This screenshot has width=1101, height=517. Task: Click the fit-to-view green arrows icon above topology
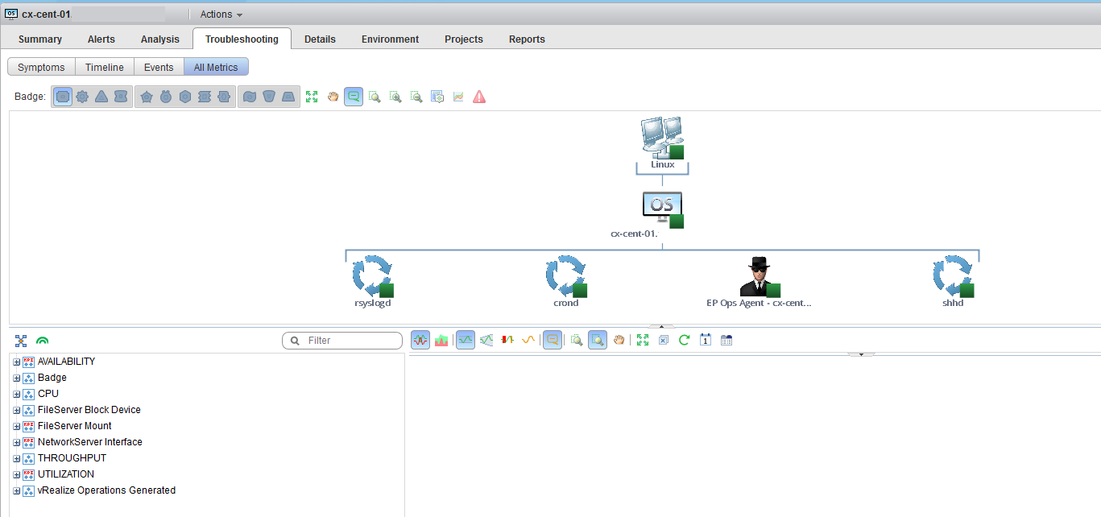(x=312, y=97)
